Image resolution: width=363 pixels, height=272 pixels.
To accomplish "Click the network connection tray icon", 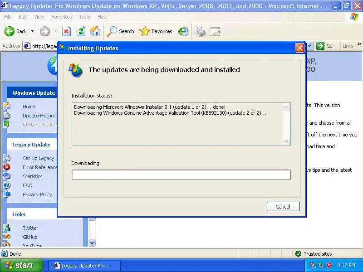I will pyautogui.click(x=321, y=265).
